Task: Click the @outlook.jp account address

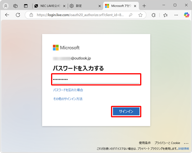Action: coord(72,58)
